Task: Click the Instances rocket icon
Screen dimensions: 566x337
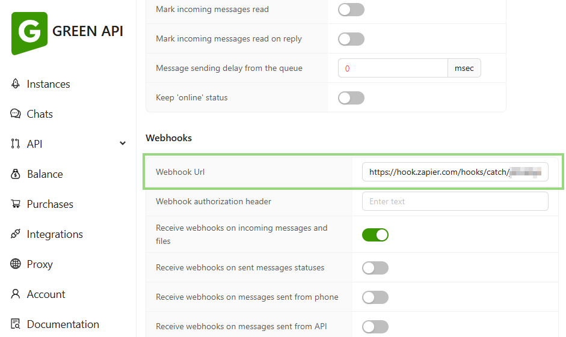Action: click(16, 84)
